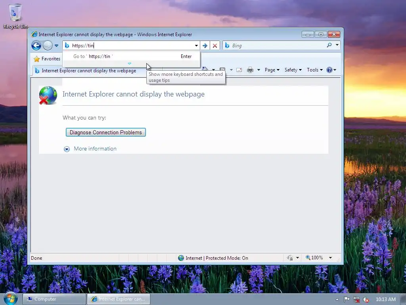This screenshot has width=406, height=305.
Task: Open the recent pages dropdown arrow
Action: [x=56, y=46]
